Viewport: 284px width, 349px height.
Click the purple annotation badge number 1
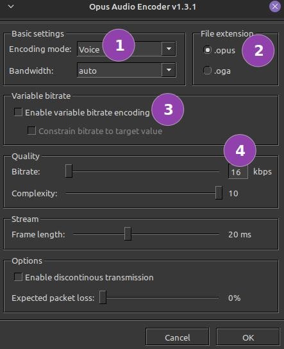pyautogui.click(x=119, y=45)
